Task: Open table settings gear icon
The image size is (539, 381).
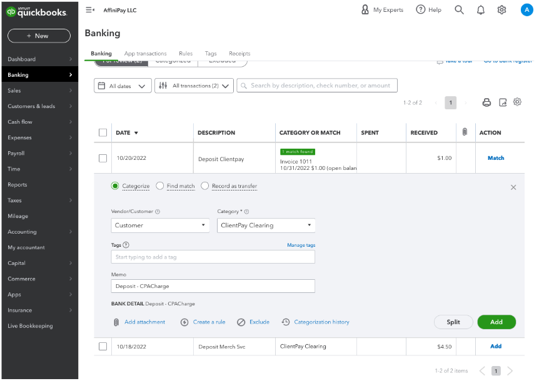Action: click(517, 102)
